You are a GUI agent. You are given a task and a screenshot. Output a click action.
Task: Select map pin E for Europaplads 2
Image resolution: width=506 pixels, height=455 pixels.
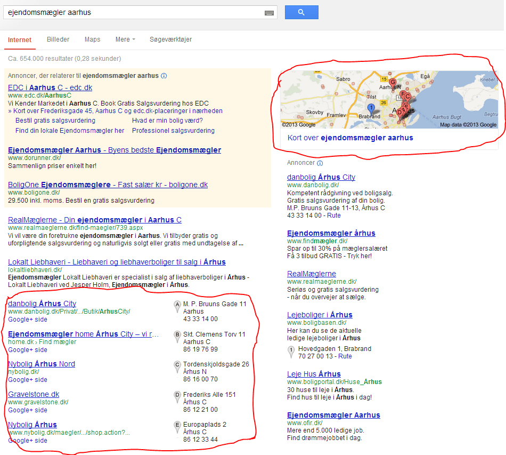pyautogui.click(x=177, y=427)
